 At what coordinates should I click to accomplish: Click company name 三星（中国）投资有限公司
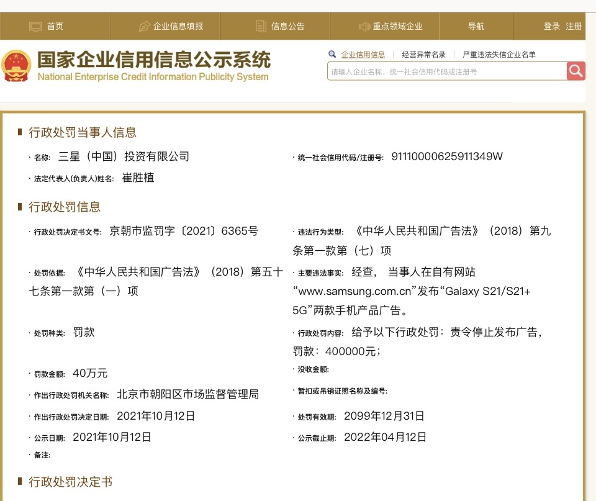point(124,156)
